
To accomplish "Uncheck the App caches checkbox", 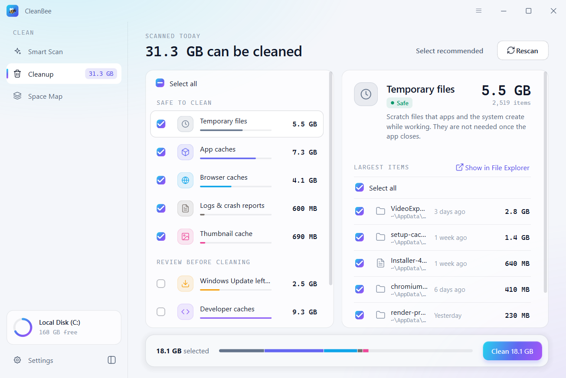I will (x=161, y=152).
